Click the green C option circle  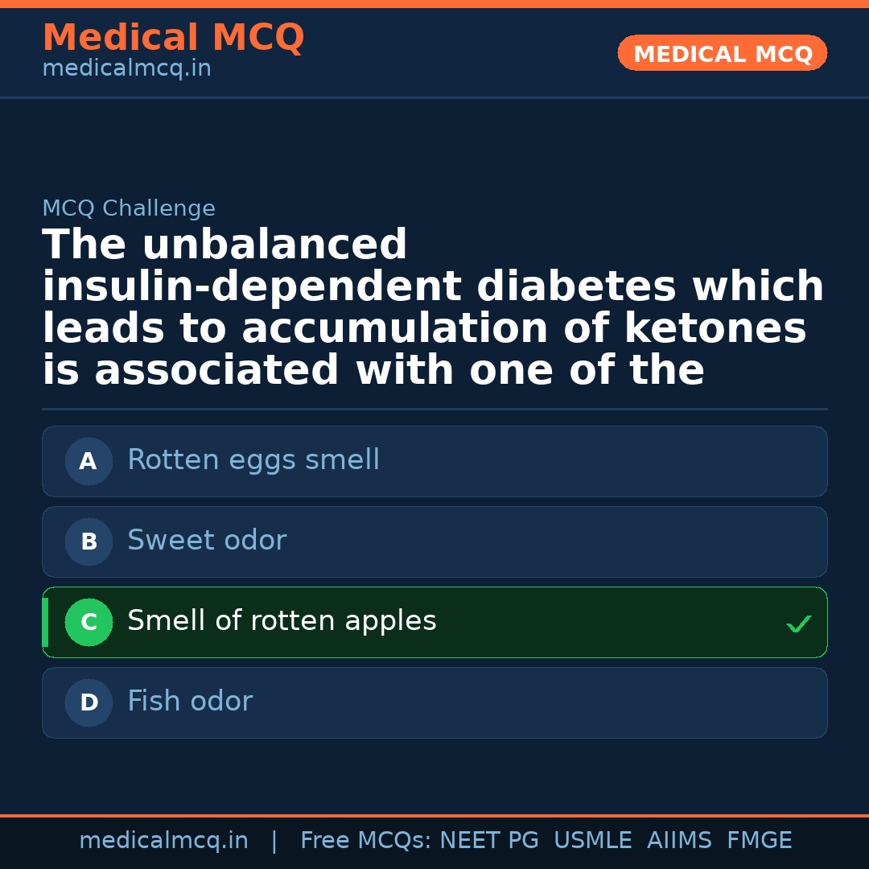point(89,623)
